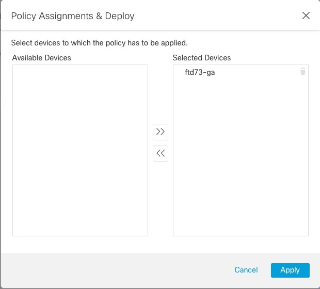Move devices to Selected with right double-arrow
This screenshot has width=320, height=289.
point(161,132)
